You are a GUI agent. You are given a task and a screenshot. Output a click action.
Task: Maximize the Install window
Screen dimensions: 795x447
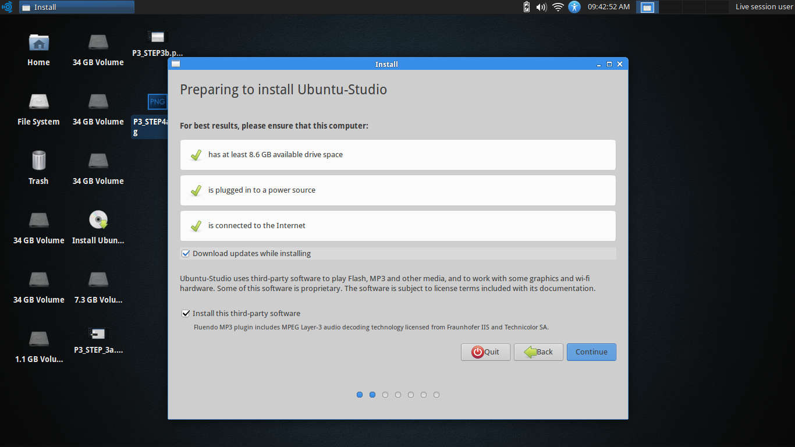point(609,64)
